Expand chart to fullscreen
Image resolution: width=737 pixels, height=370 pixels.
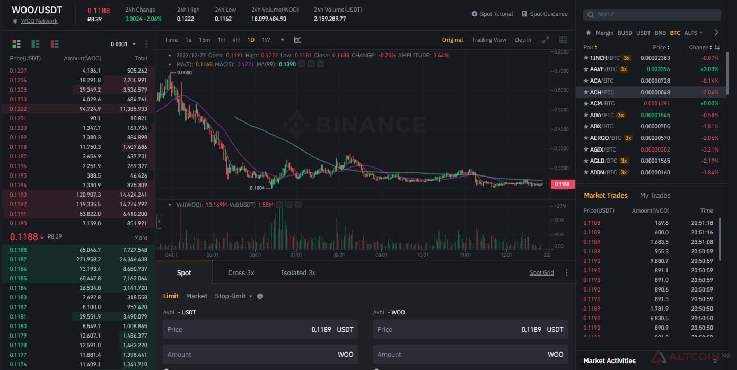pyautogui.click(x=545, y=40)
